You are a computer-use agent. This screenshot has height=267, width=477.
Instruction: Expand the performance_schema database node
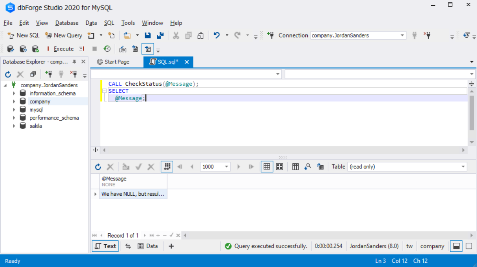coord(14,118)
